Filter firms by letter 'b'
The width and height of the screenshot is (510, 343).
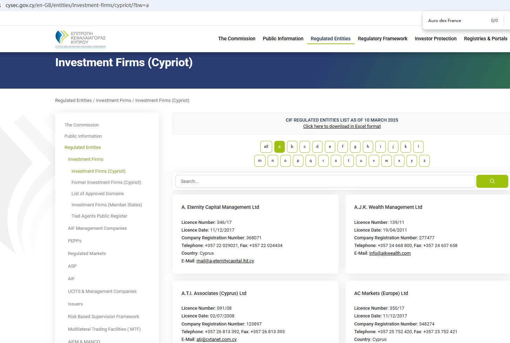coord(292,146)
